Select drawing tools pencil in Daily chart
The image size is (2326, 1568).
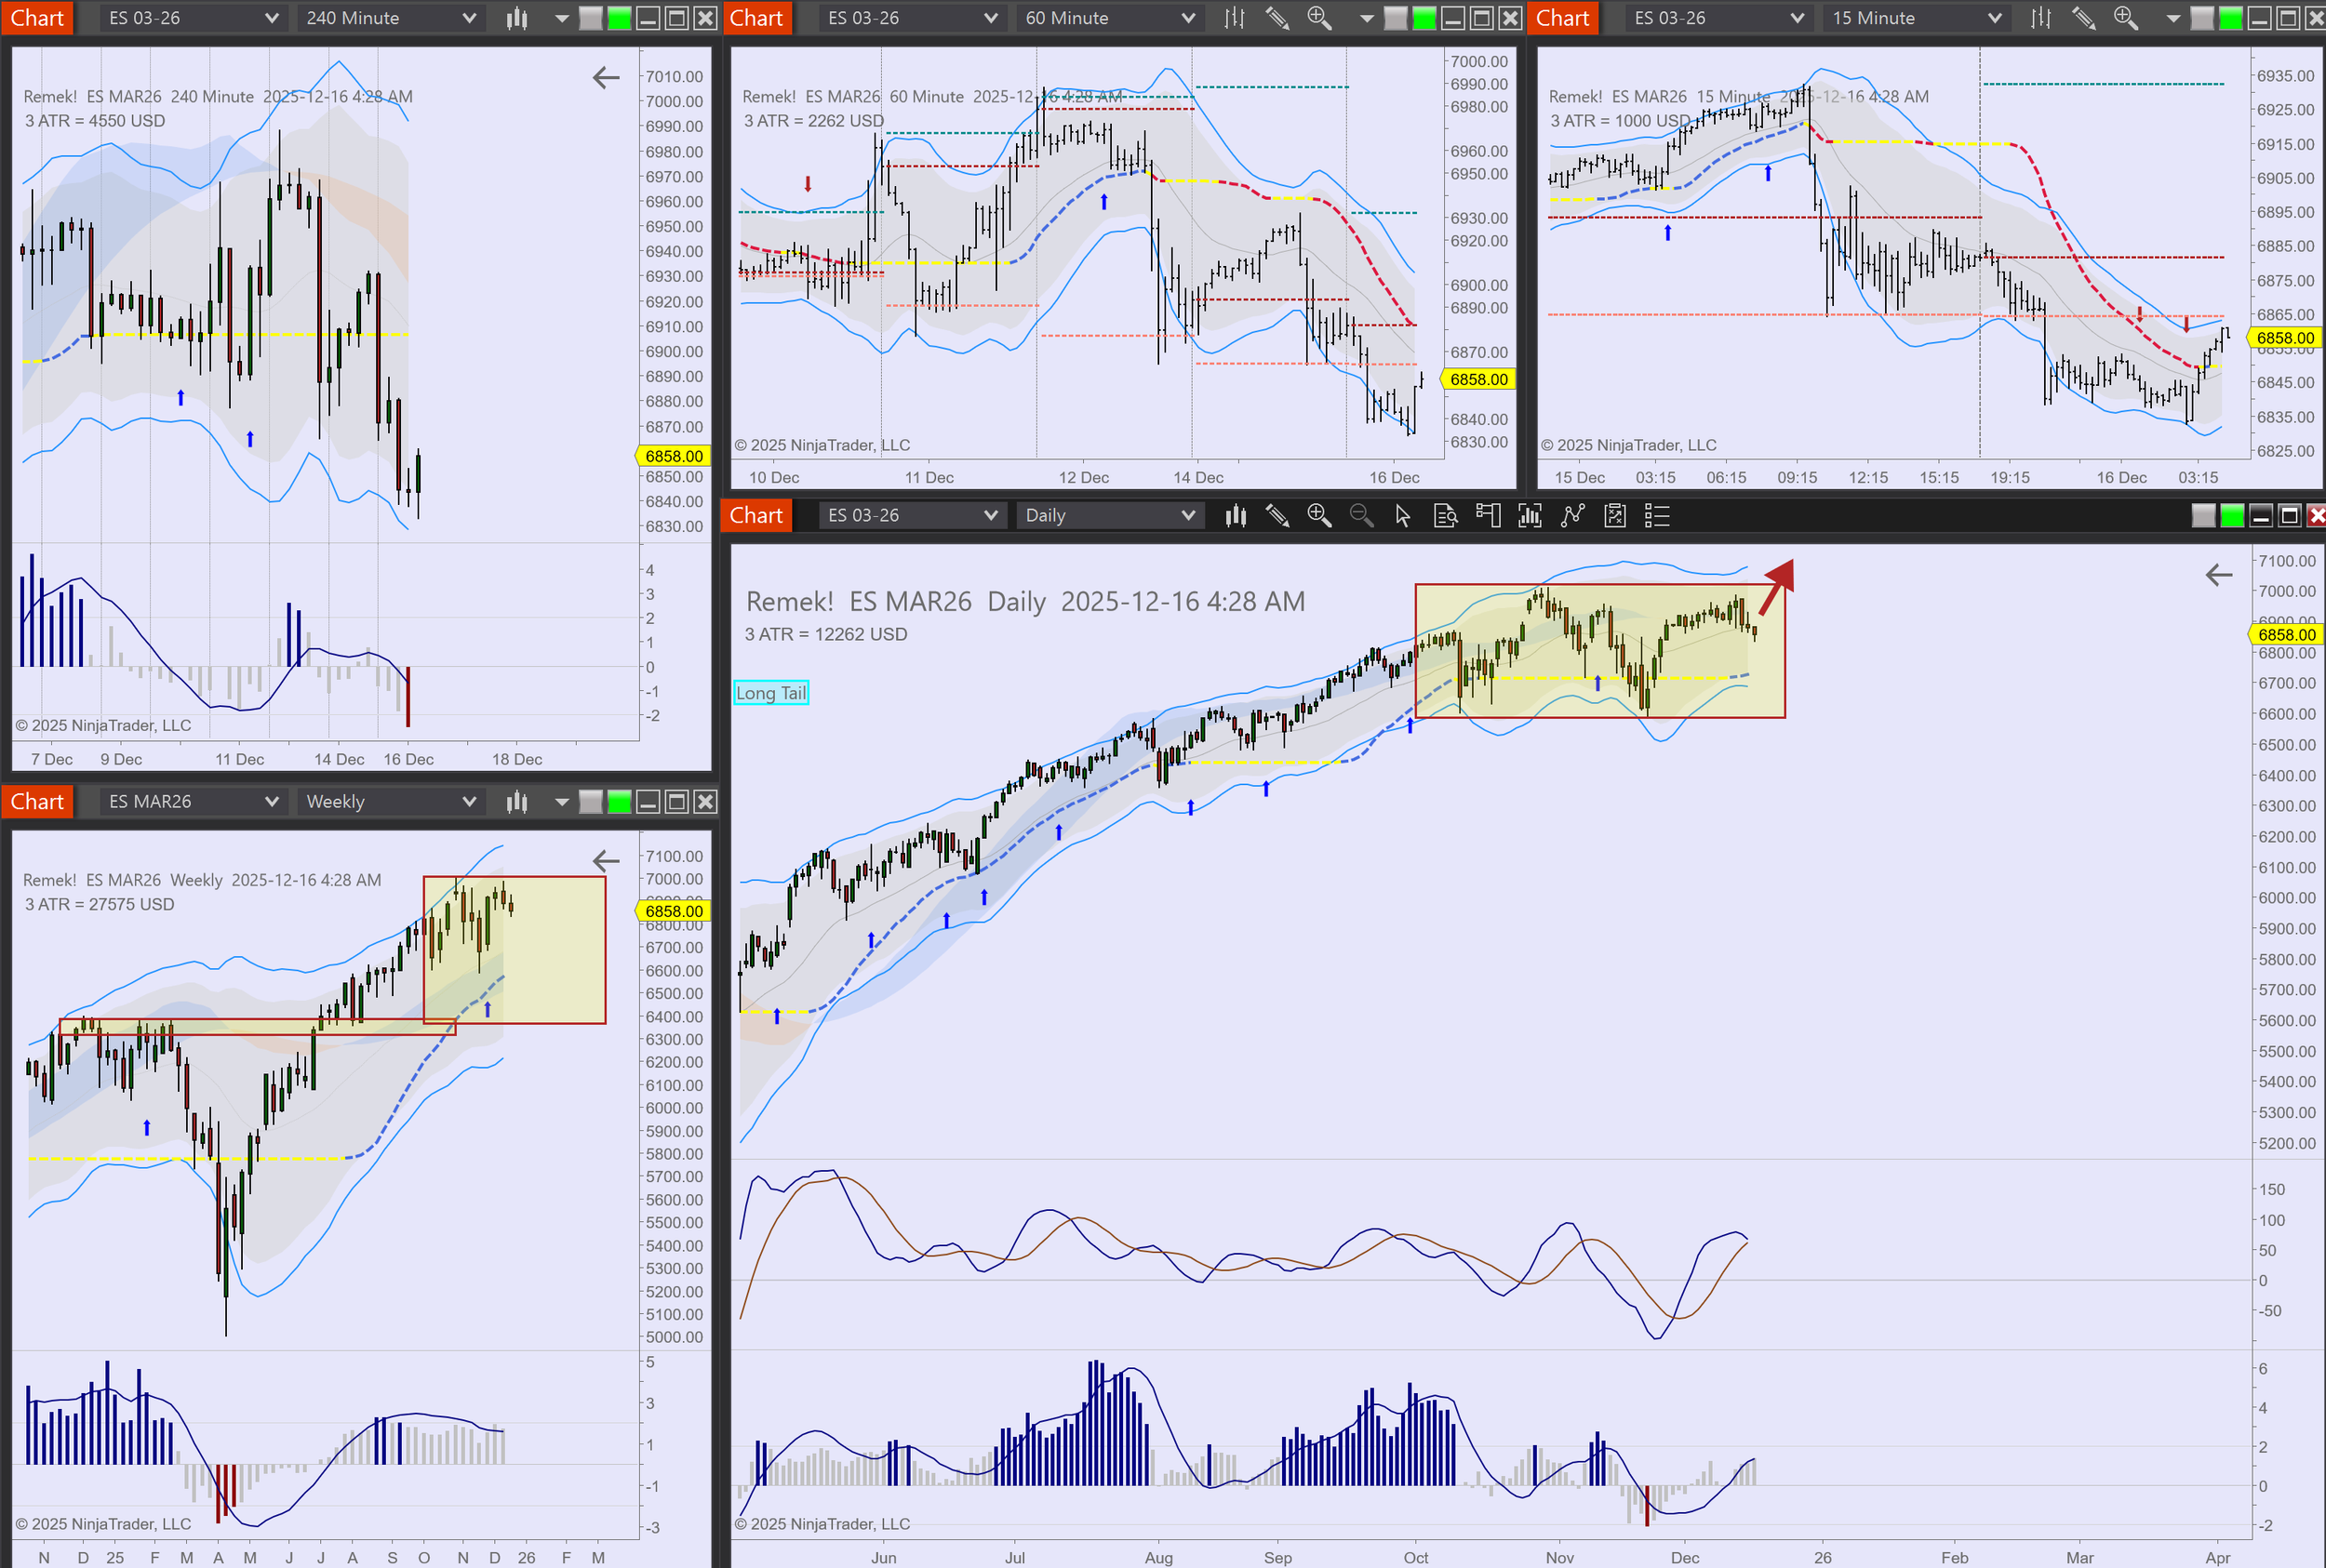pos(1277,516)
